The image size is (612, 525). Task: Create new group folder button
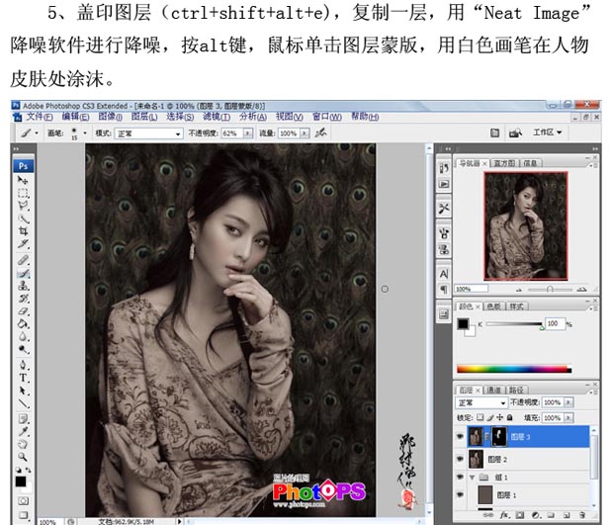[x=551, y=515]
